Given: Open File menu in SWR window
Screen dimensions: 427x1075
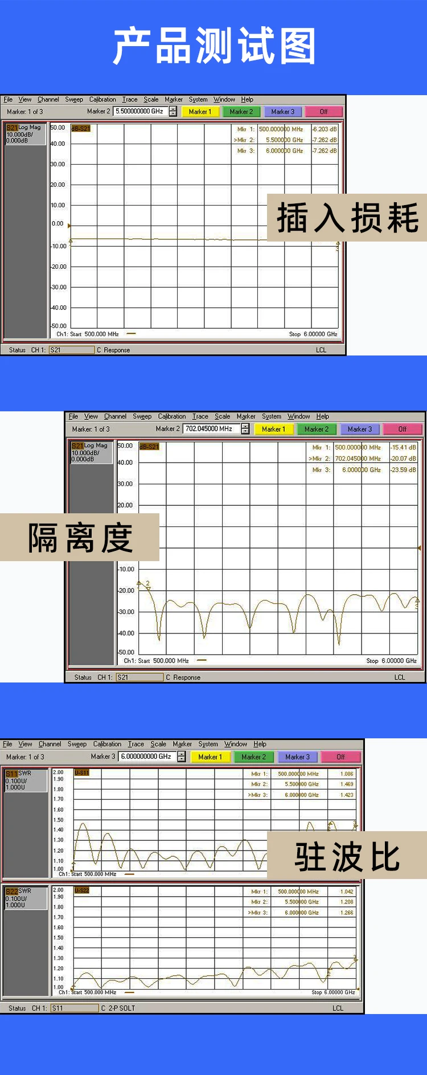Looking at the screenshot, I should [x=7, y=744].
